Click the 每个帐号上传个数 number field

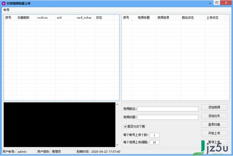pos(154,135)
